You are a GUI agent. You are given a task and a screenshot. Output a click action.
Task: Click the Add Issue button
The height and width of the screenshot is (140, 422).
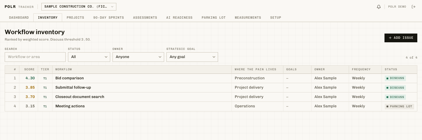pos(401,38)
